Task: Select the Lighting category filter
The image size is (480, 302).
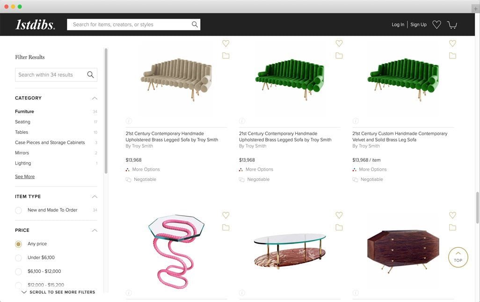Action: click(x=22, y=163)
